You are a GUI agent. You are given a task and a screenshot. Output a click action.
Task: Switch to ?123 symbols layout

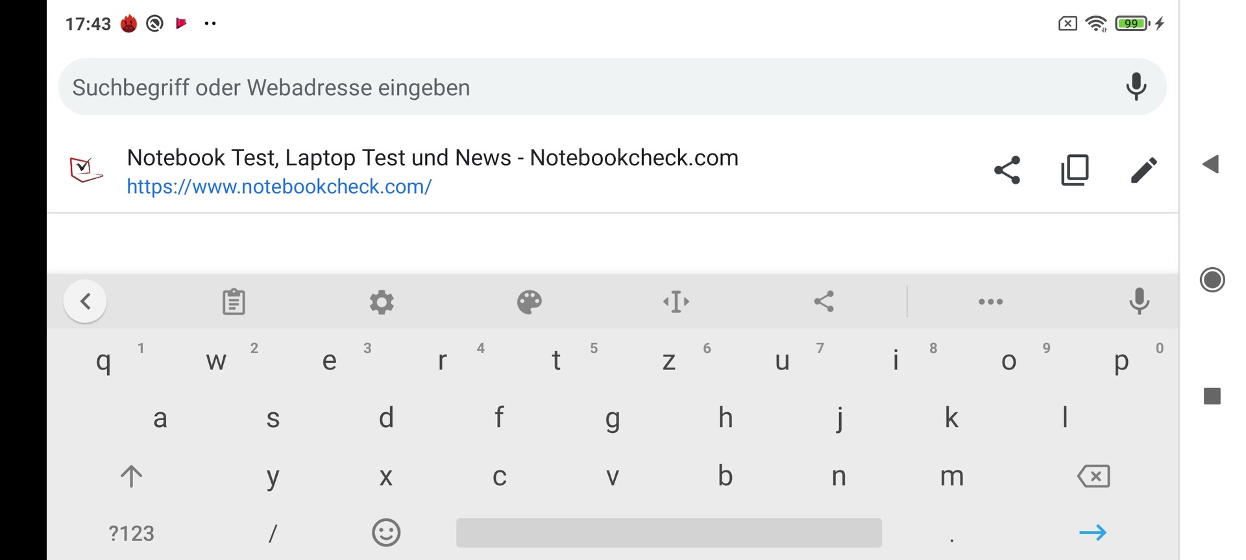pos(131,533)
